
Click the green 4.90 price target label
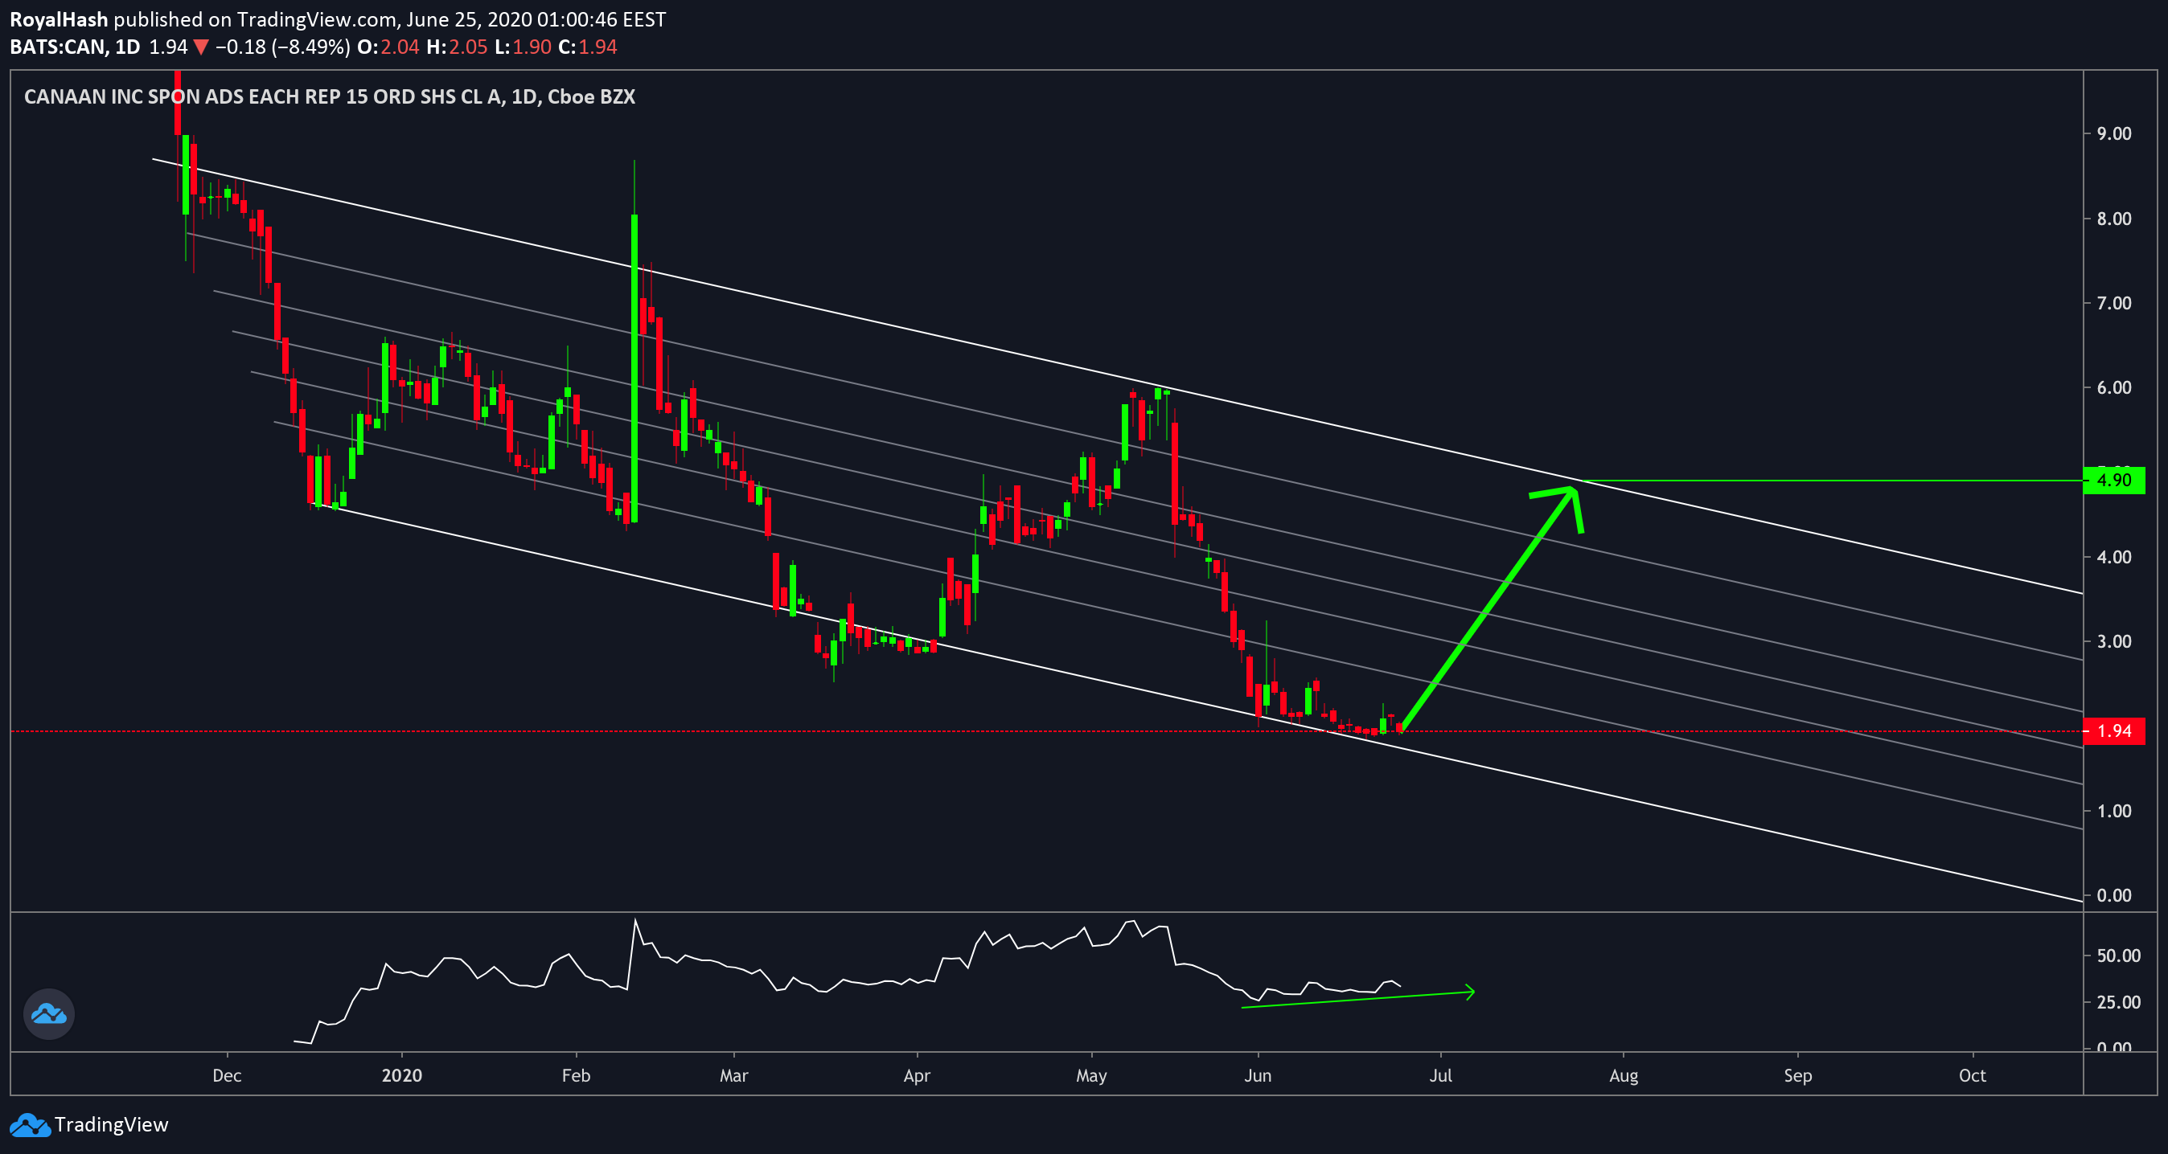click(x=2113, y=481)
